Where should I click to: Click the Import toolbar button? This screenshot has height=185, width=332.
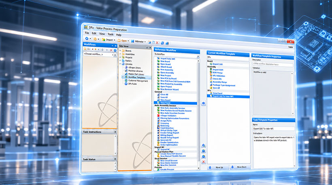108,40
